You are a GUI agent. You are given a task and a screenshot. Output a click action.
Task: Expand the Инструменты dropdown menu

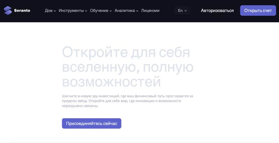71,10
